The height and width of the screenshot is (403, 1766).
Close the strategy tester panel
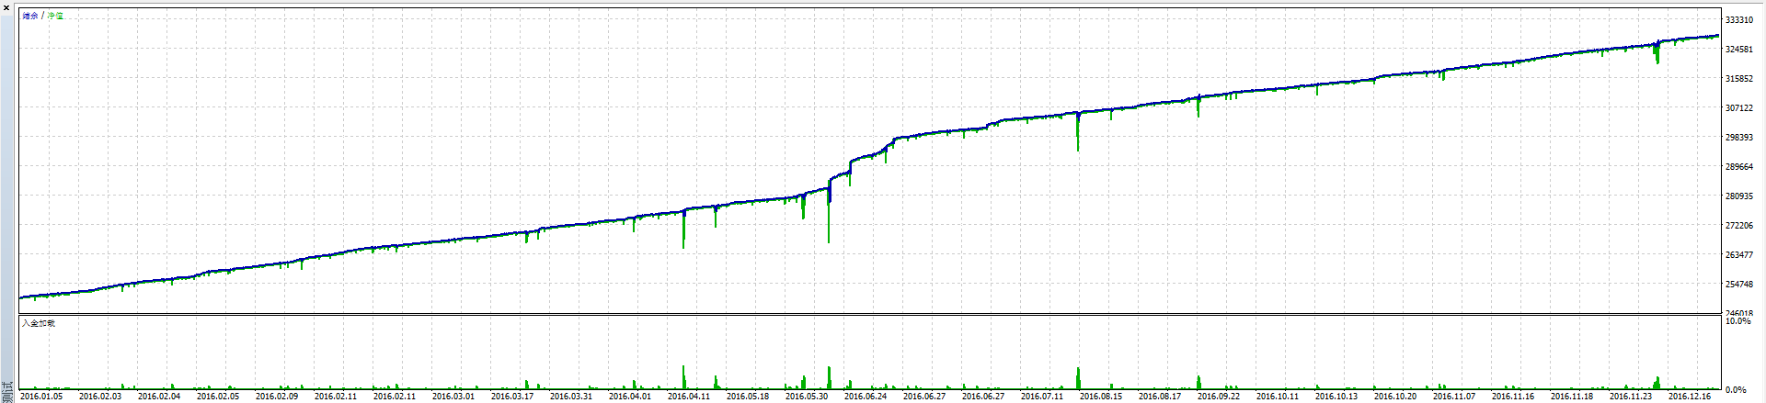[6, 7]
